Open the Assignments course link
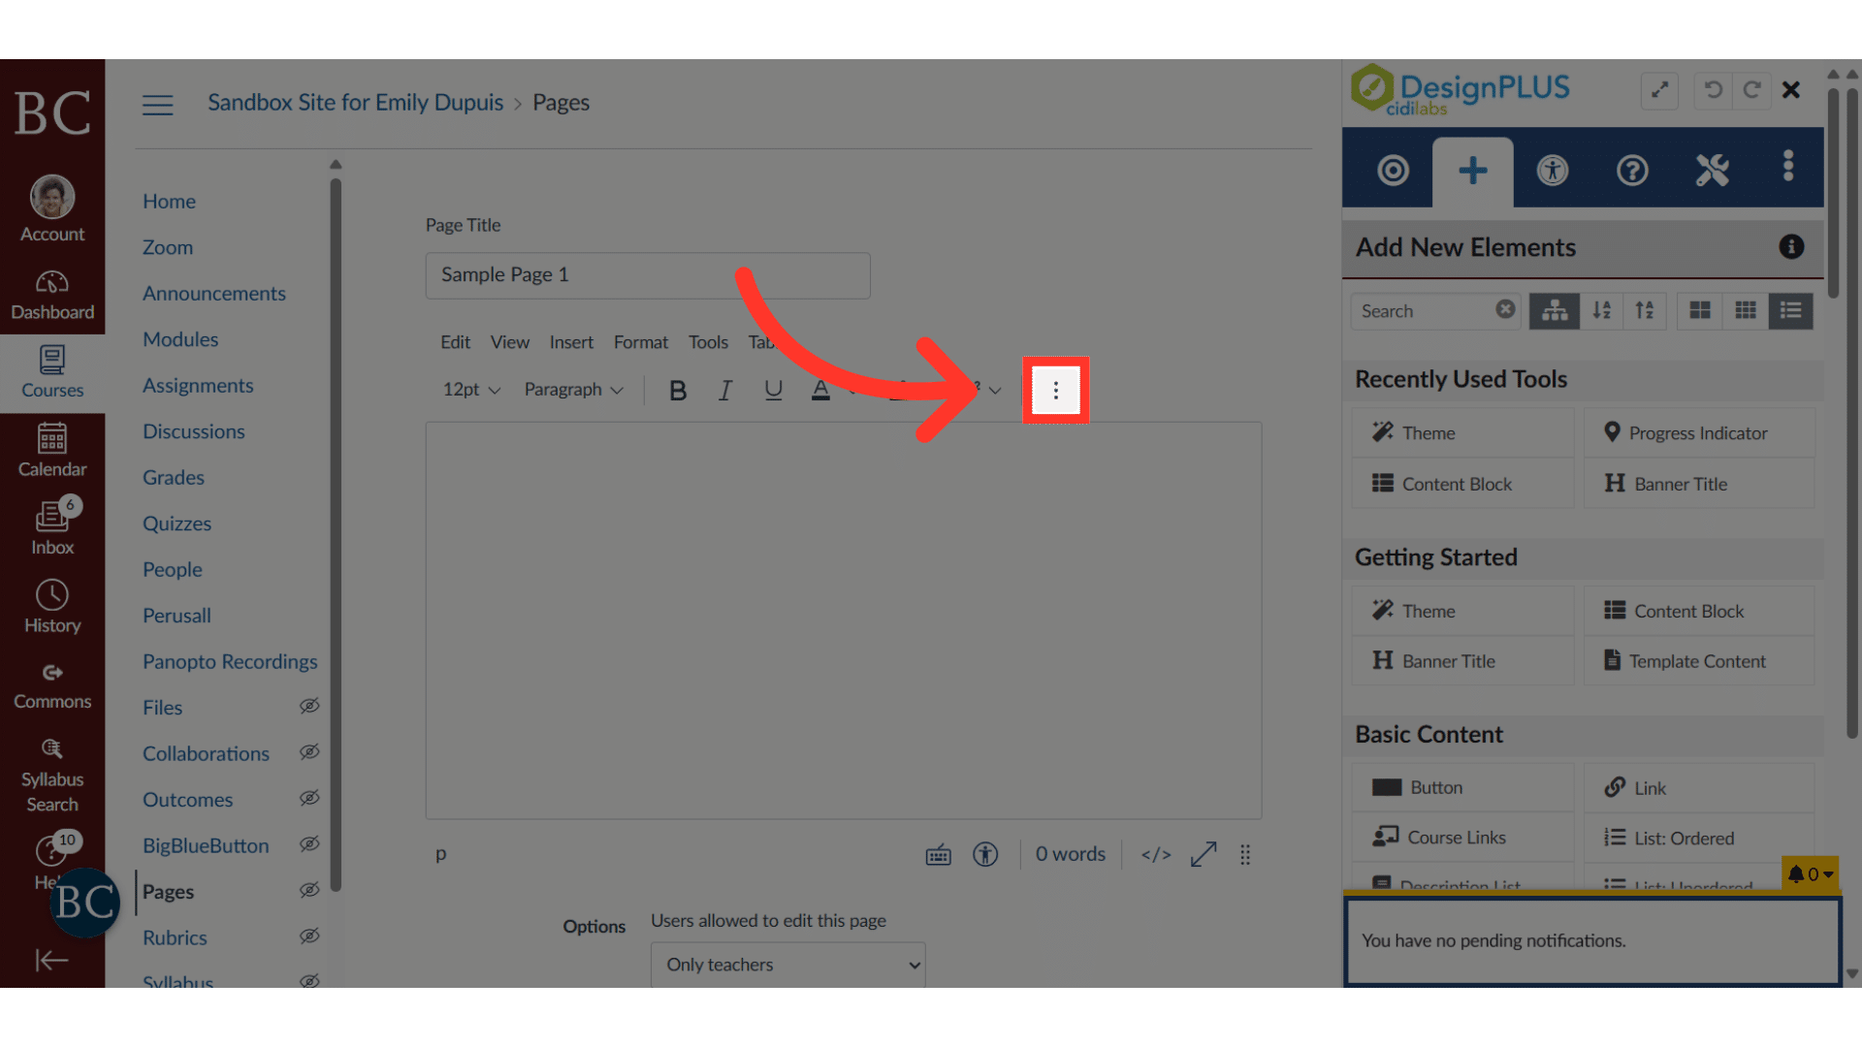The width and height of the screenshot is (1862, 1047). [198, 385]
